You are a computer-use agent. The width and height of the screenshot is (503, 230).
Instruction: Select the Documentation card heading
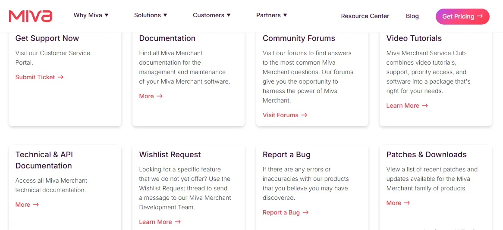coord(167,38)
